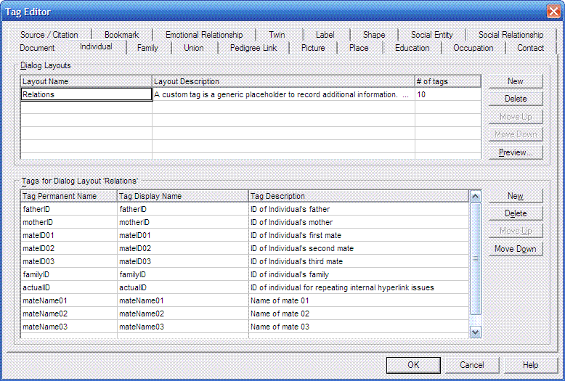The width and height of the screenshot is (565, 381).
Task: Select the Emotional Relationship tab
Action: click(x=204, y=35)
